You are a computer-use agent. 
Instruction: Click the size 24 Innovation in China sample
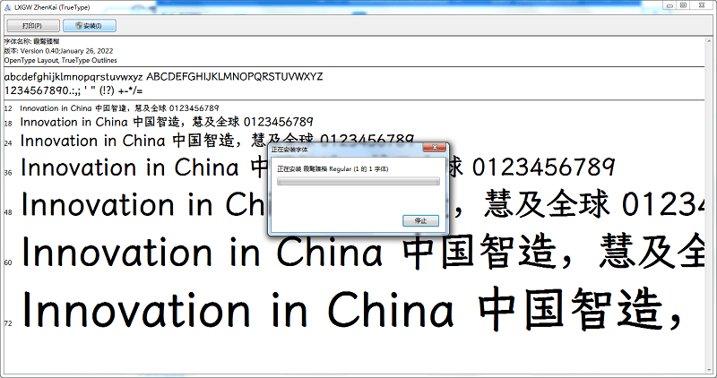coord(217,141)
